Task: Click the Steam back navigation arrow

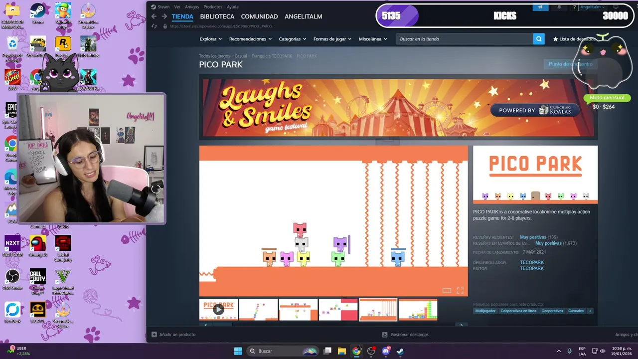Action: [x=154, y=16]
